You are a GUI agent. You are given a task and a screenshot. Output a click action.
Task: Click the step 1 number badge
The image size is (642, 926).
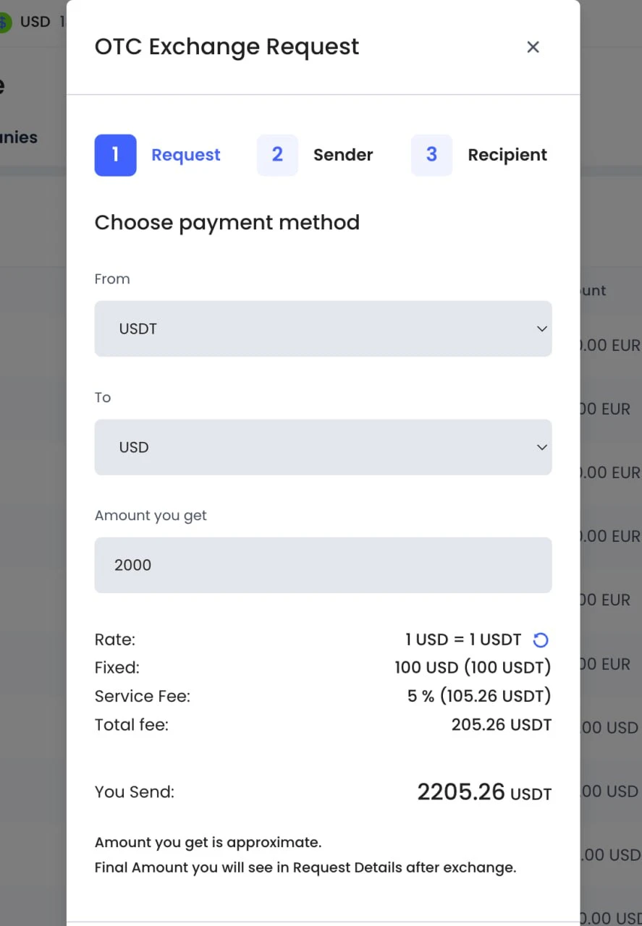(115, 155)
